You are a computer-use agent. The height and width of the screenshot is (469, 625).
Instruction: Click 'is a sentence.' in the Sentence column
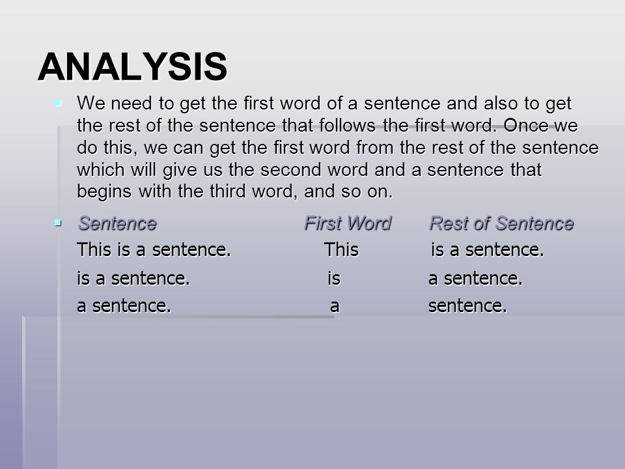coord(133,278)
